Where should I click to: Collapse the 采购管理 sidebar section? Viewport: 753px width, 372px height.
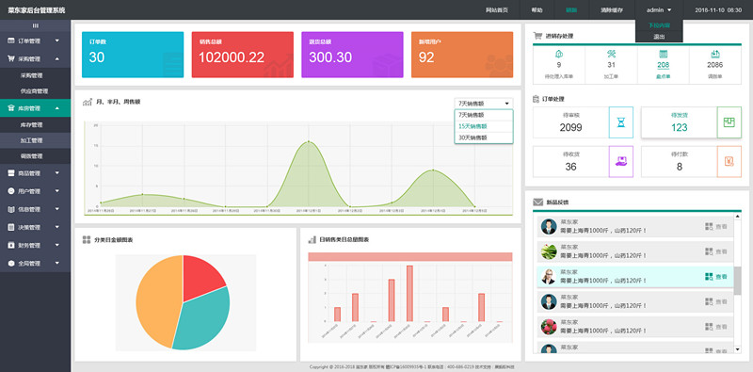click(36, 59)
